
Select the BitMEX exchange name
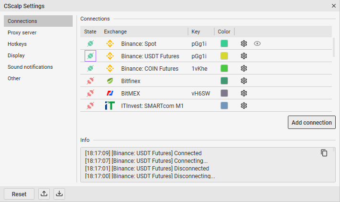pyautogui.click(x=131, y=94)
